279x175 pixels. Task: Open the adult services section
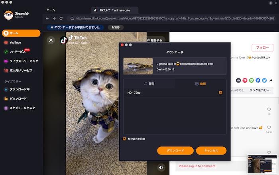pos(18,71)
